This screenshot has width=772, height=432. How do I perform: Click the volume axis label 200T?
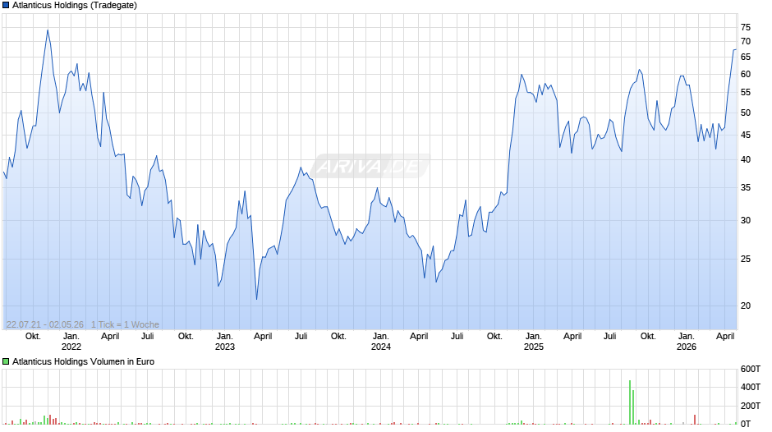point(751,406)
